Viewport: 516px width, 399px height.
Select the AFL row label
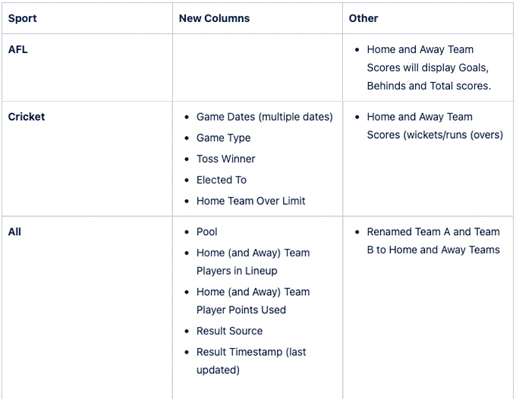click(x=17, y=49)
